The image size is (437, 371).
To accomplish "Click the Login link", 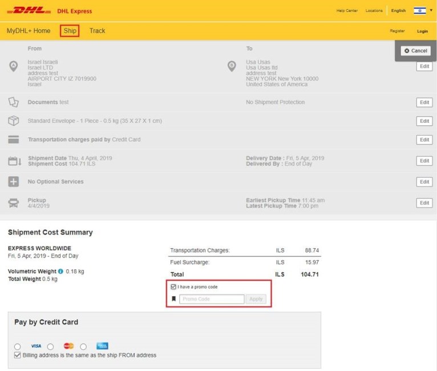I will point(423,31).
